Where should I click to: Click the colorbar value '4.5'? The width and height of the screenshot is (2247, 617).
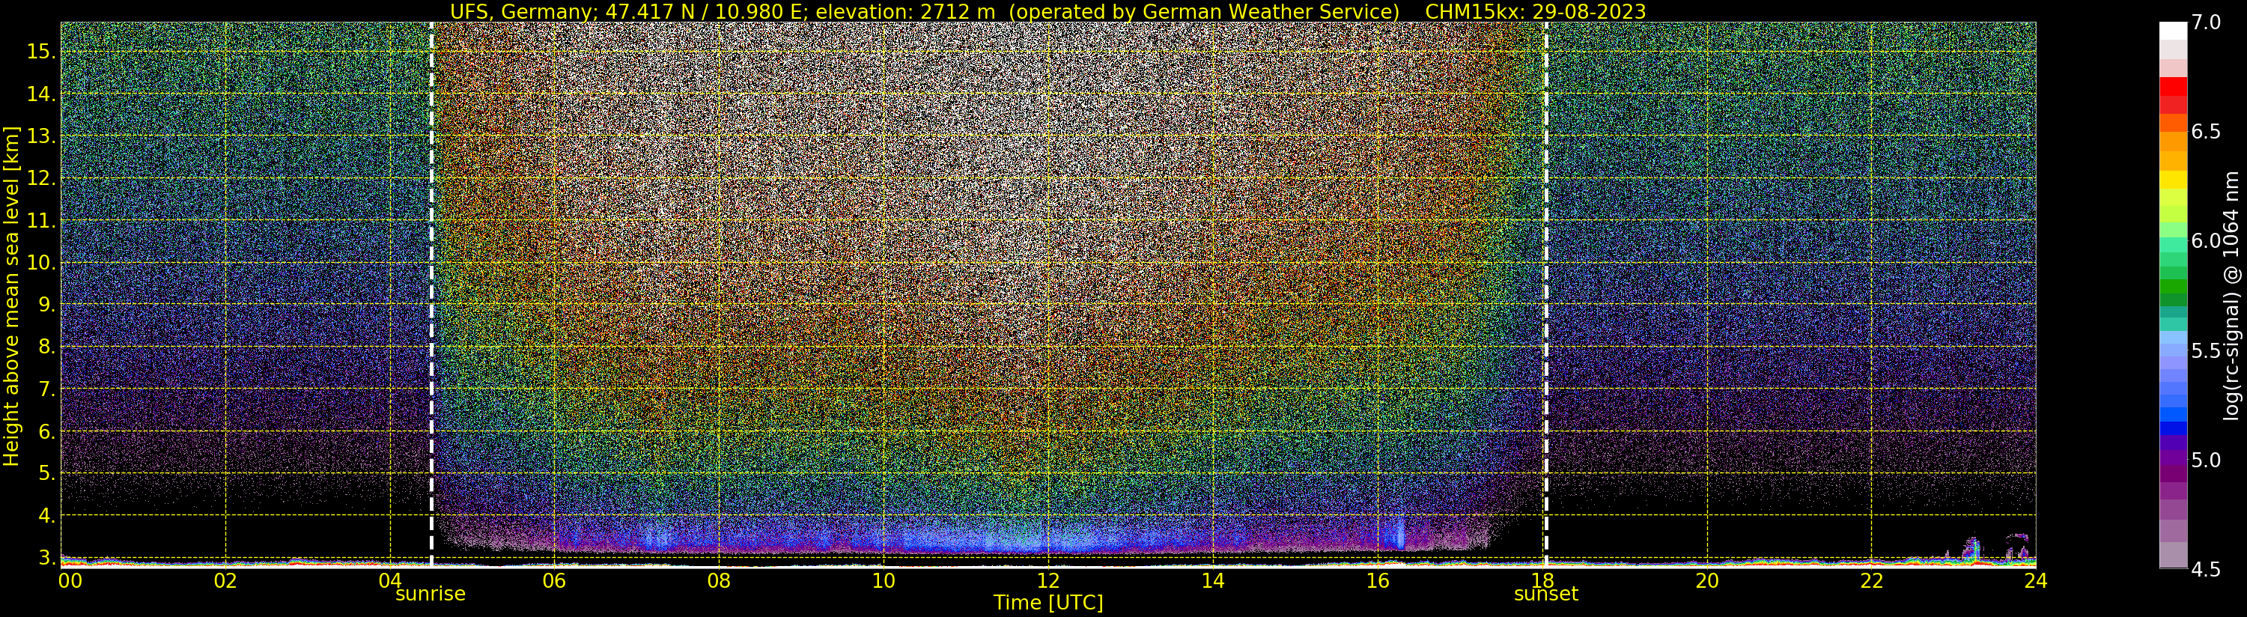coord(2205,570)
